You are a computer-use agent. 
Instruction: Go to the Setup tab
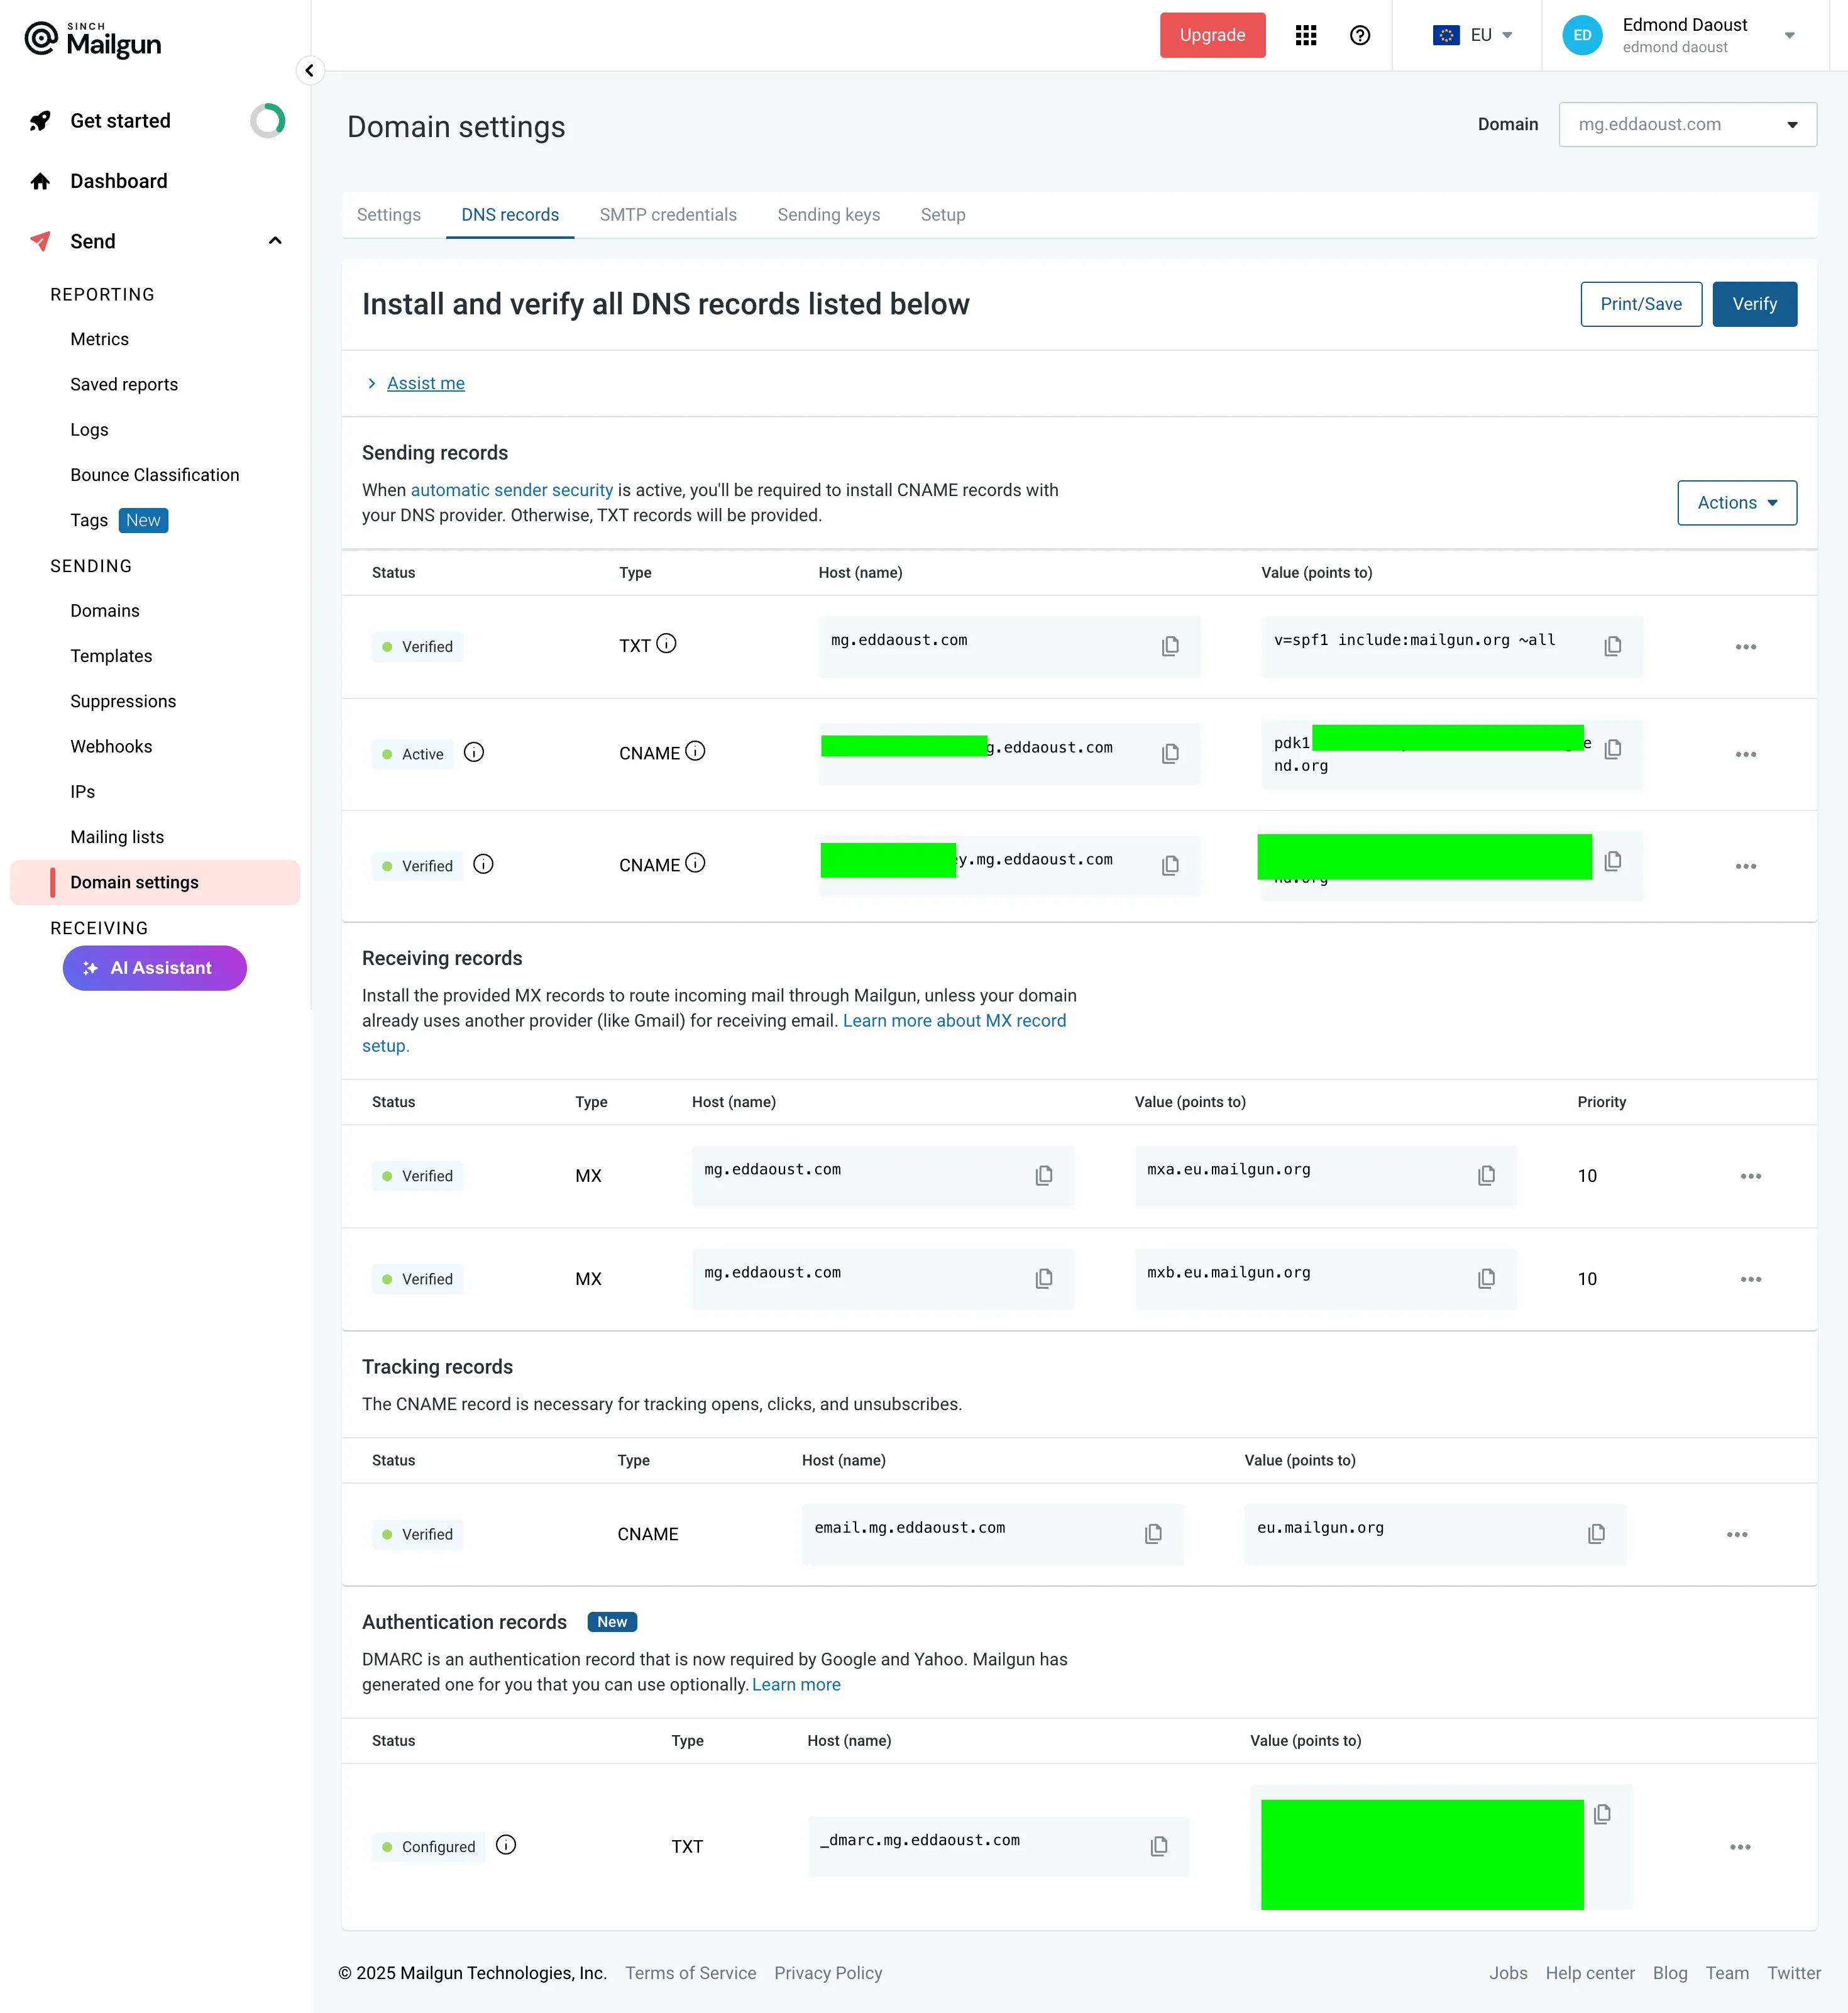(x=943, y=215)
